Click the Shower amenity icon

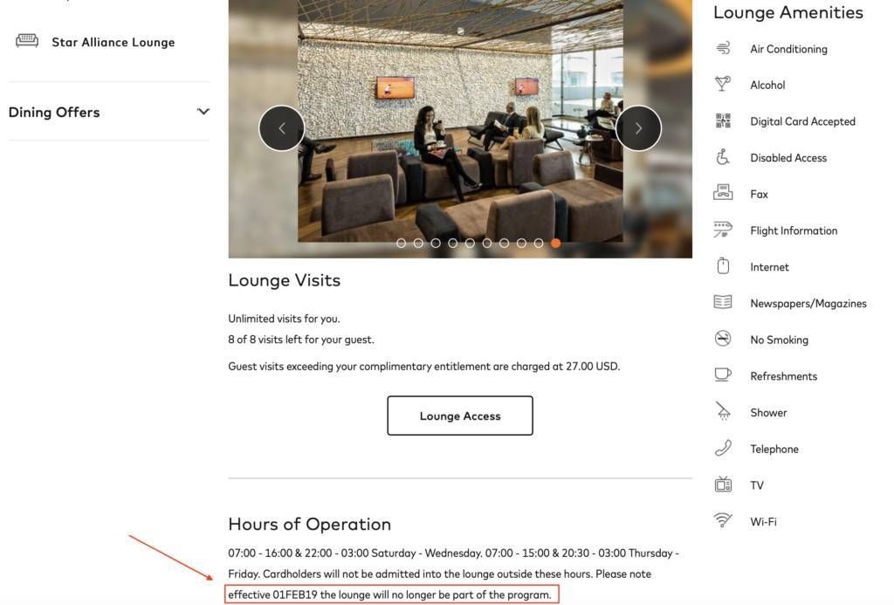(x=723, y=410)
